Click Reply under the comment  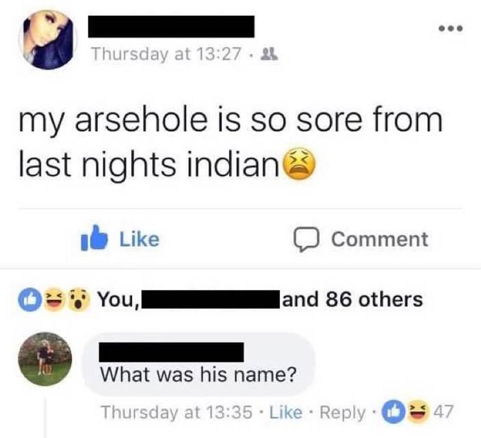tap(343, 413)
